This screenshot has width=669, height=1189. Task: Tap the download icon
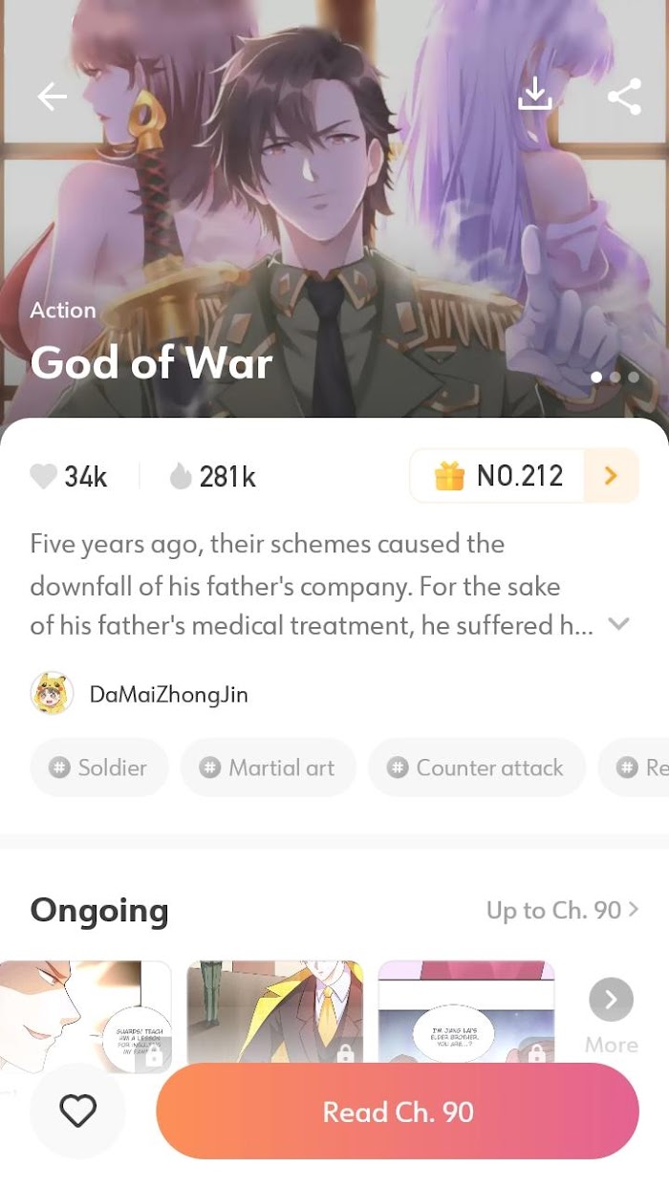535,95
